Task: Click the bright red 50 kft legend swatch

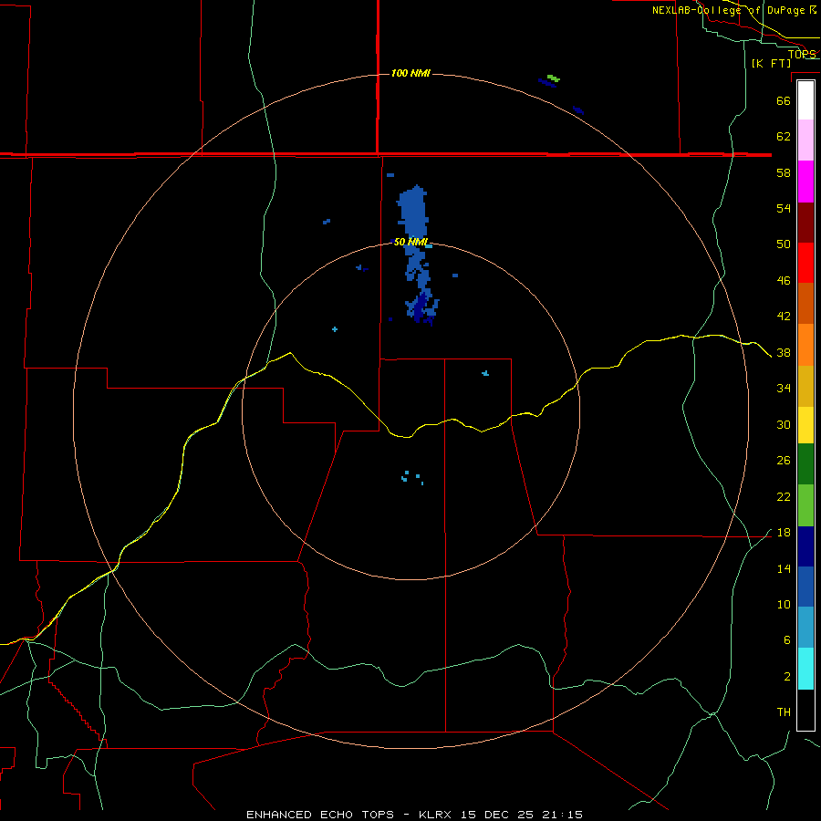Action: click(805, 263)
